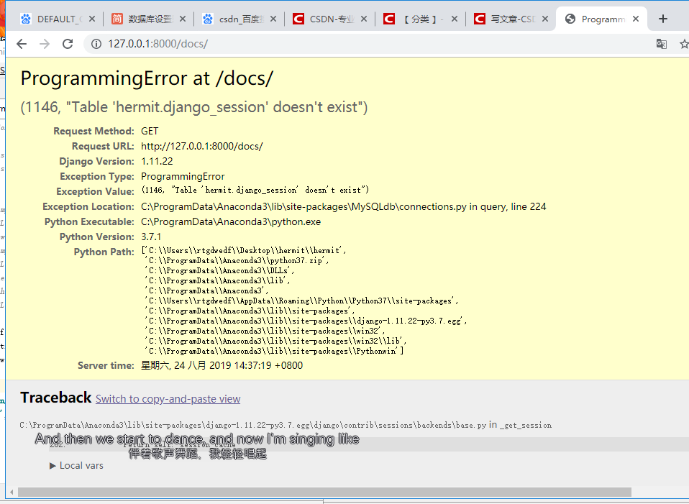Click the python37.zip path entry
Viewport: 689px width, 504px height.
tap(237, 260)
